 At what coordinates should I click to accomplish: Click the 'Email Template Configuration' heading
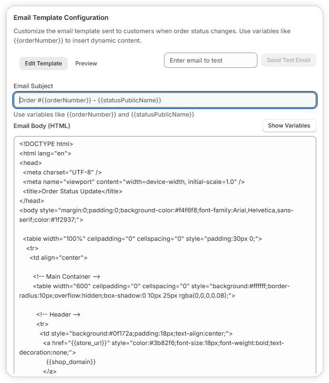click(x=61, y=18)
